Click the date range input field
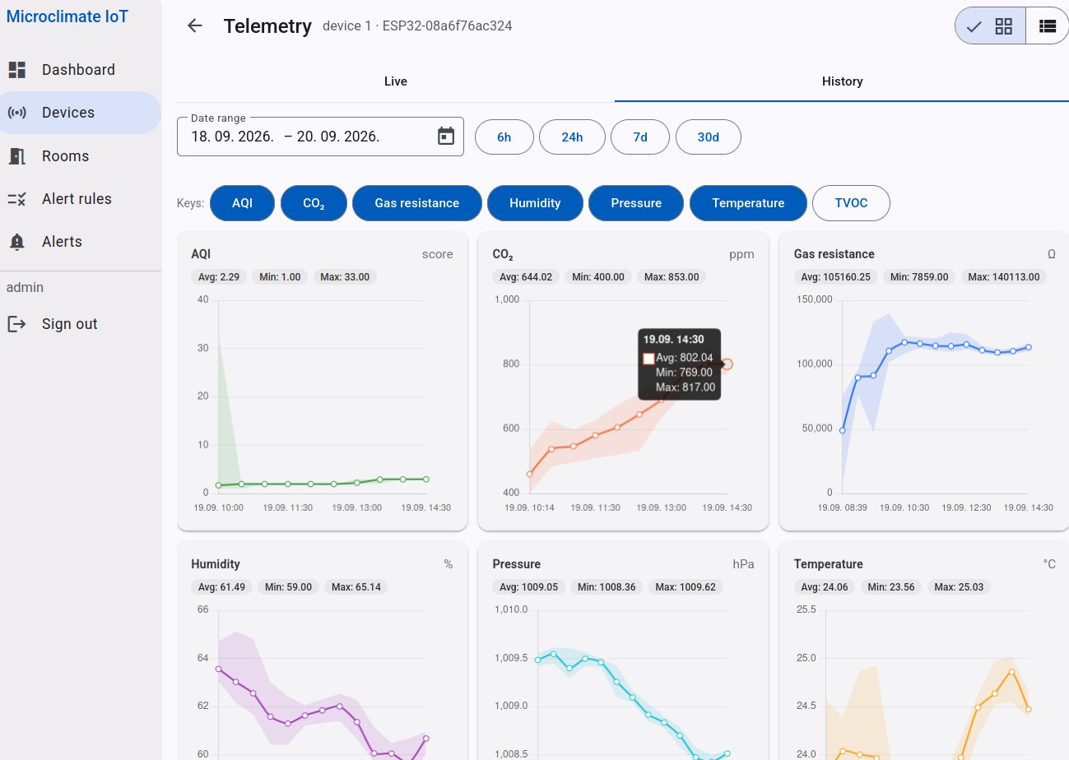1069x760 pixels. [321, 137]
